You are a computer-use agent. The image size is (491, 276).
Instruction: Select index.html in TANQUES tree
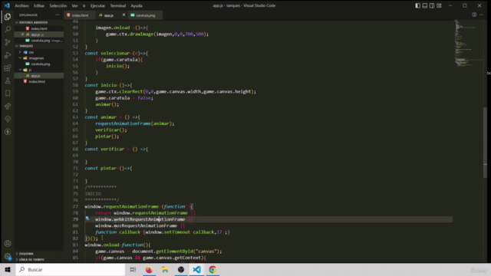pos(37,81)
